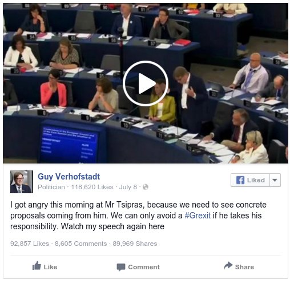Click the thumbs-up Like icon
290x283 pixels.
(x=37, y=265)
